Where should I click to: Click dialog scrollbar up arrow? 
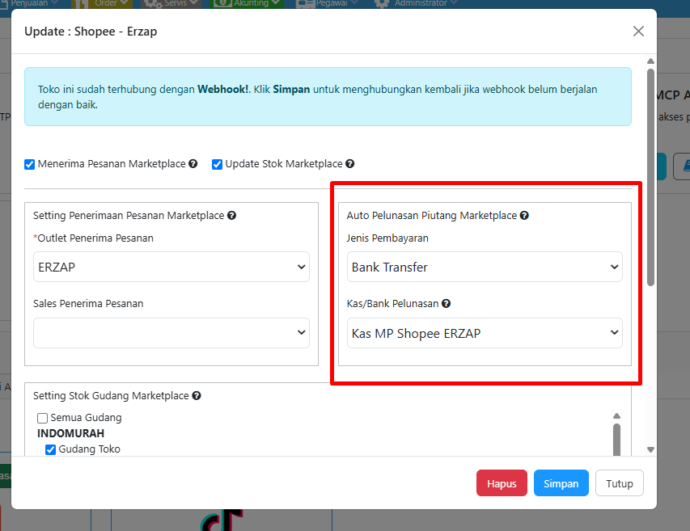(650, 61)
